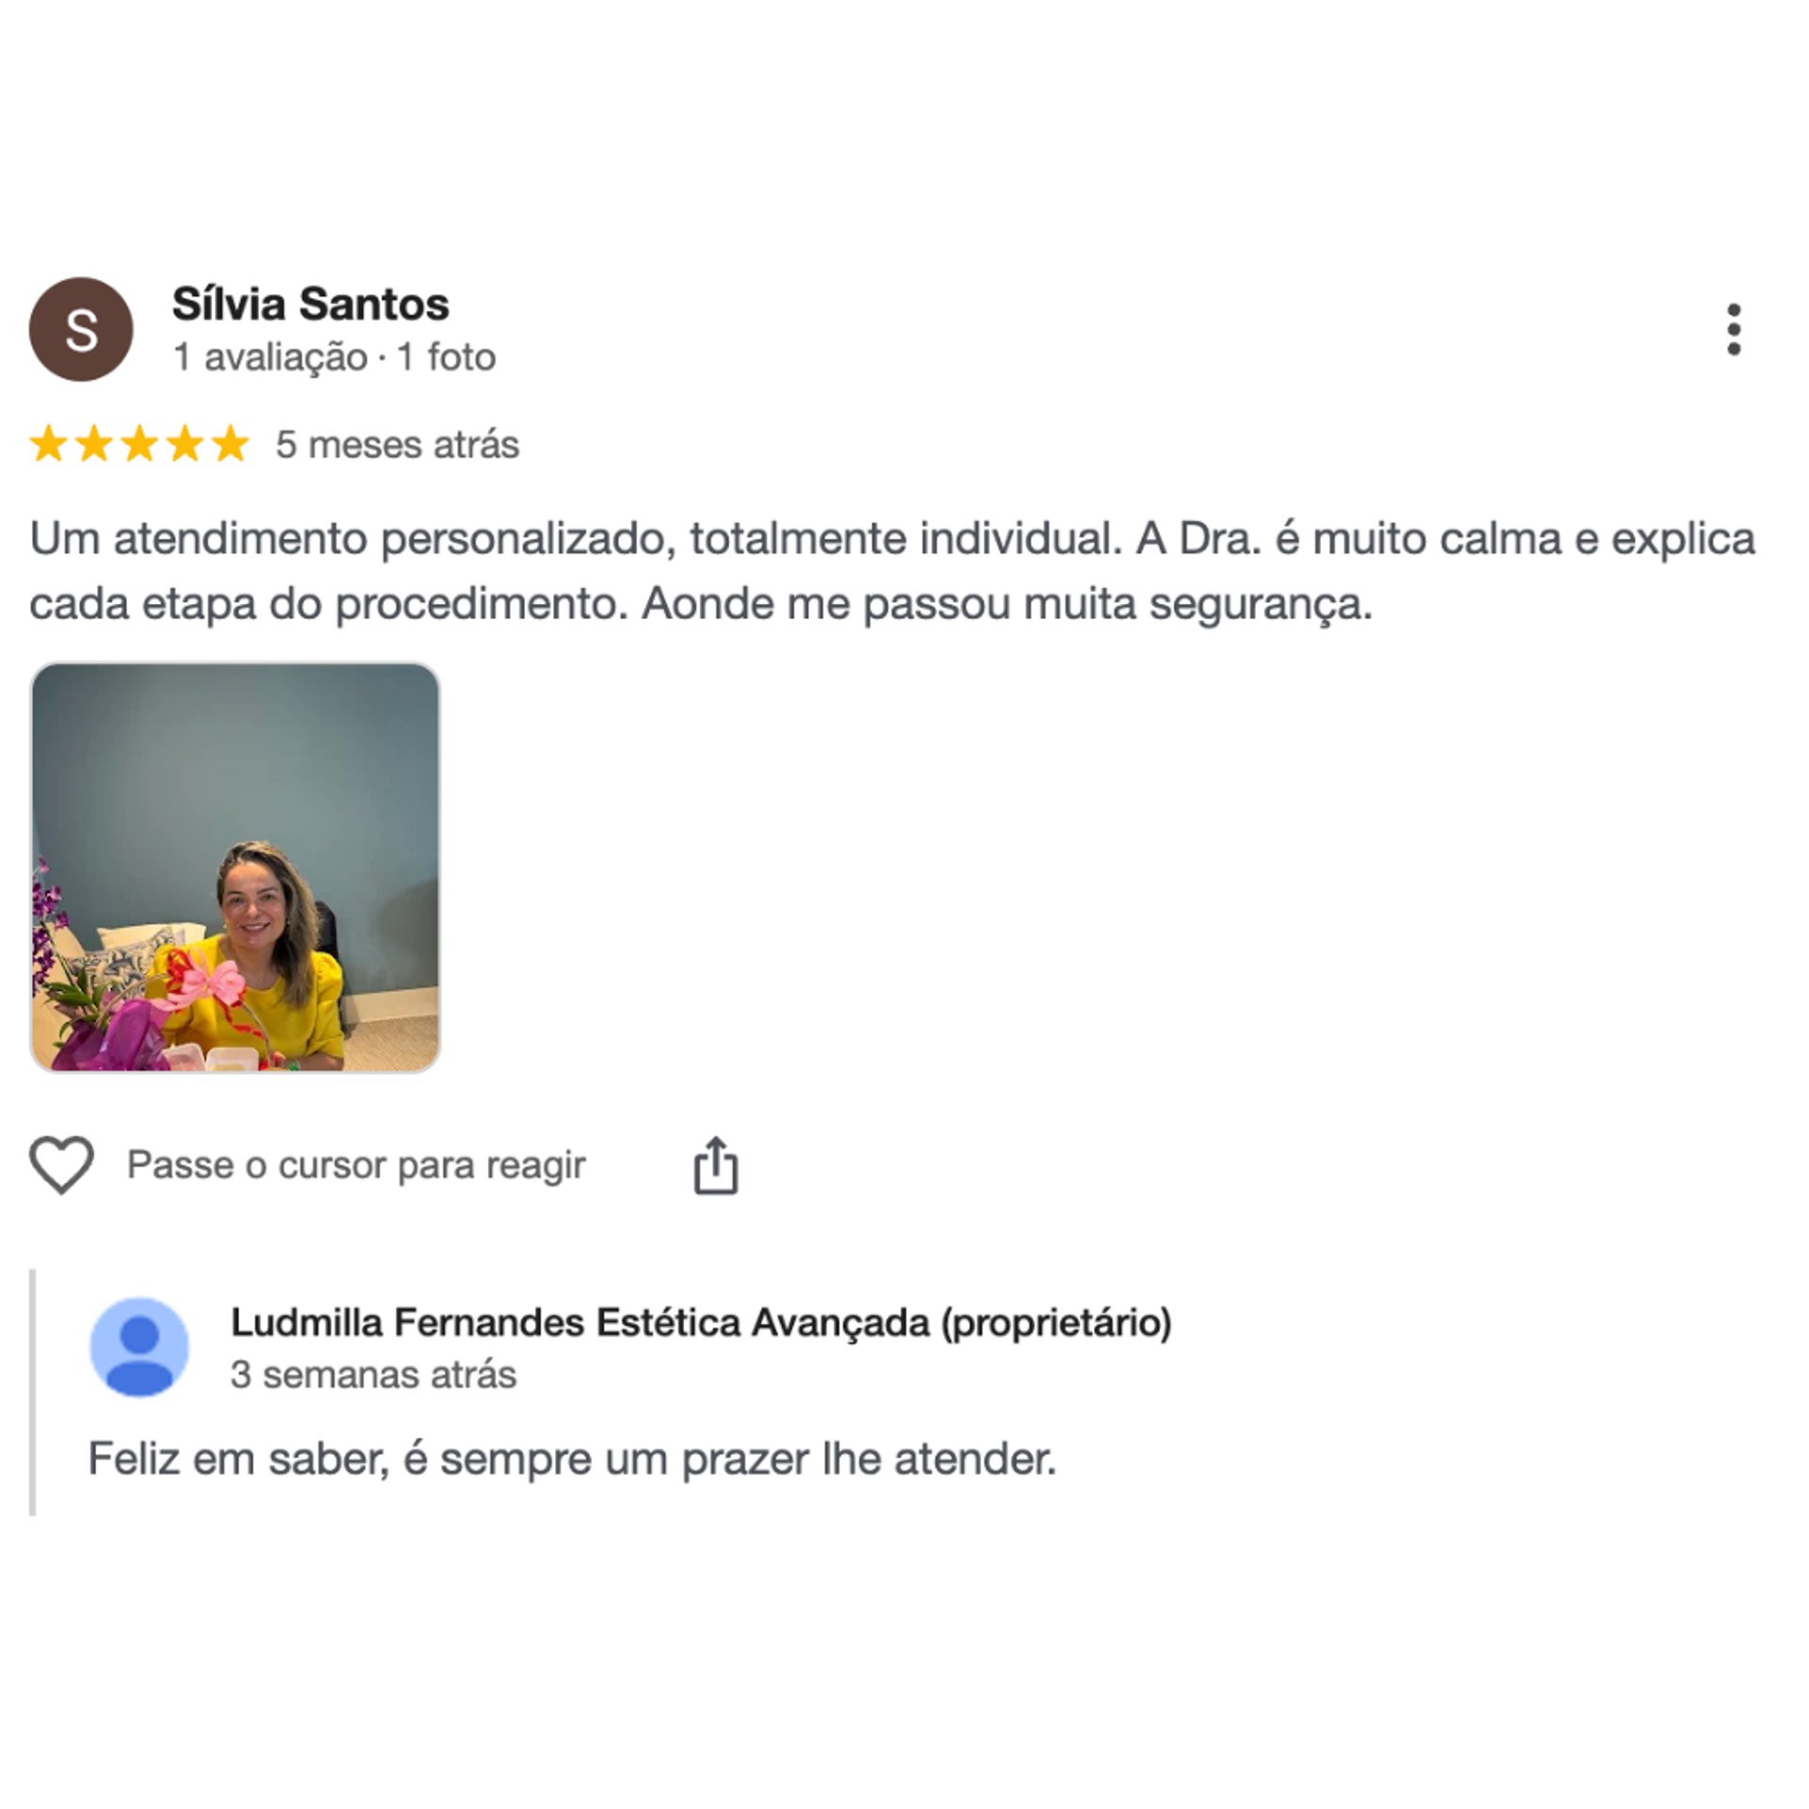The height and width of the screenshot is (1809, 1809).
Task: Click the "1 foto" count text
Action: (447, 357)
